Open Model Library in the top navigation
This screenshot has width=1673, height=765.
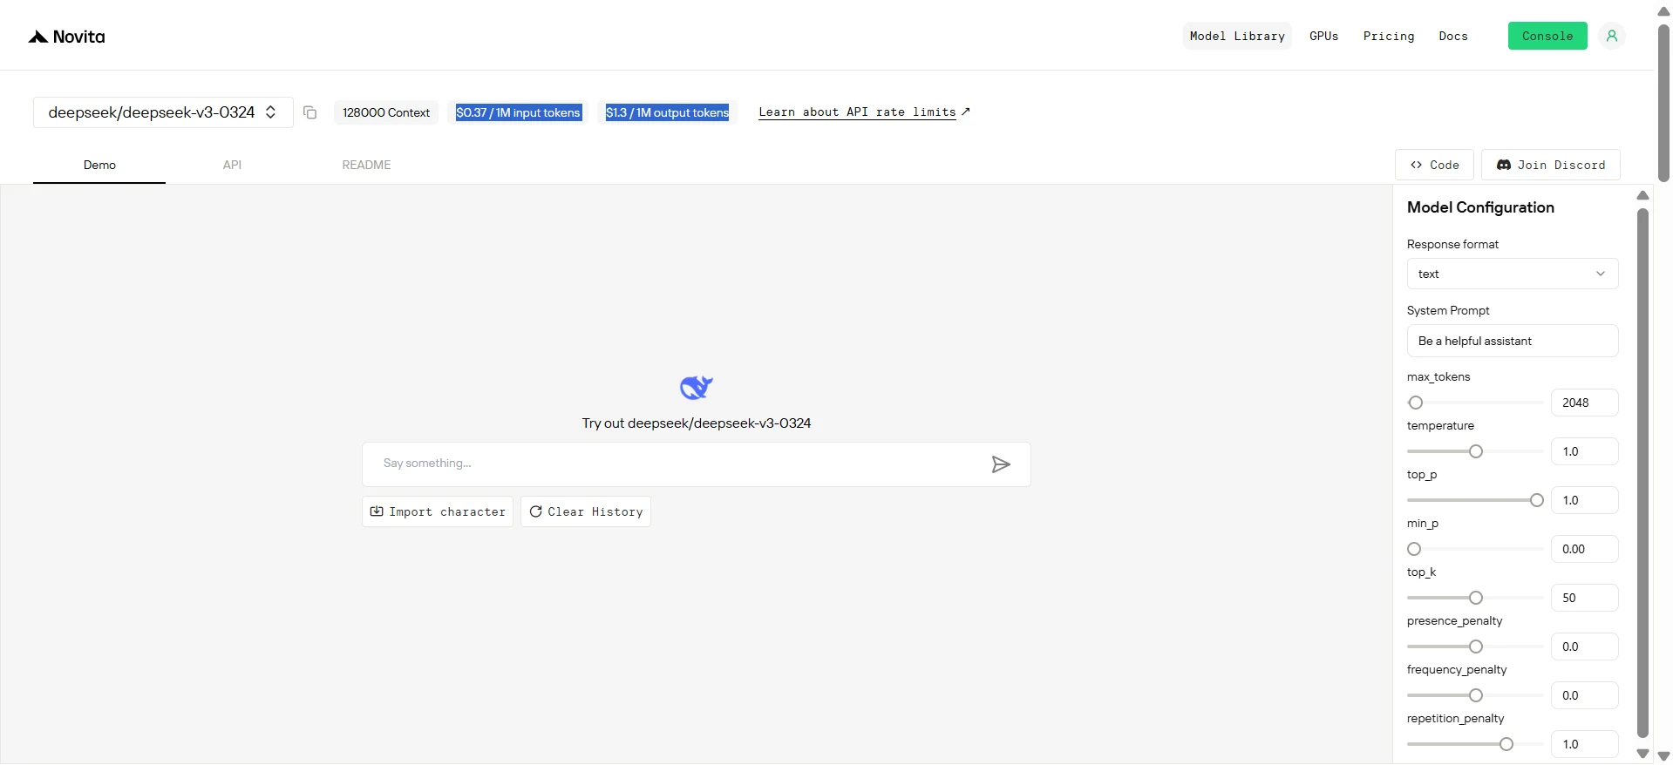tap(1237, 36)
